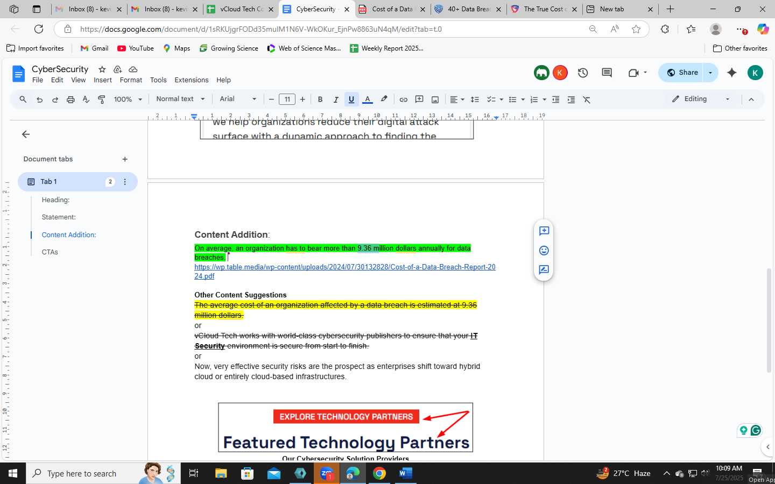The width and height of the screenshot is (775, 484).
Task: Start a call with the camera icon
Action: 633,73
